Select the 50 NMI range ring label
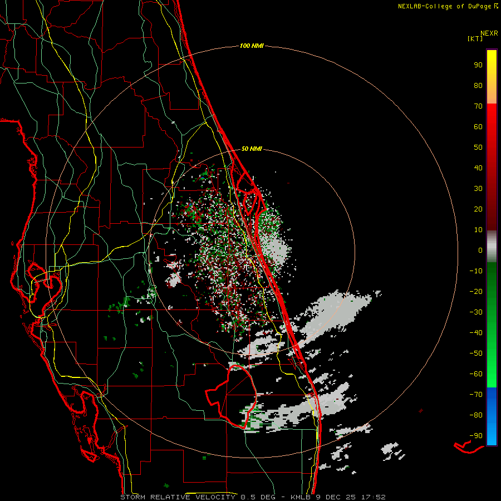501x501 pixels. tap(252, 149)
